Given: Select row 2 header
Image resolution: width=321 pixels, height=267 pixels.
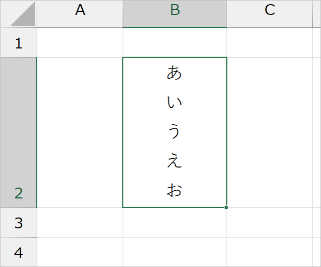Looking at the screenshot, I should pos(19,132).
